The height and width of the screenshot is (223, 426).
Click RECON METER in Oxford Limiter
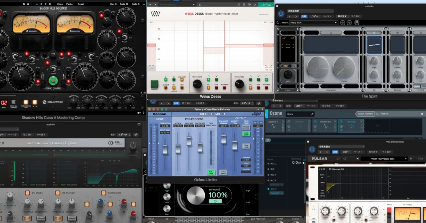click(246, 127)
